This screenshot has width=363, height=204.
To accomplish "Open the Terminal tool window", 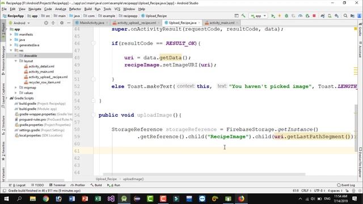I will [57, 185].
